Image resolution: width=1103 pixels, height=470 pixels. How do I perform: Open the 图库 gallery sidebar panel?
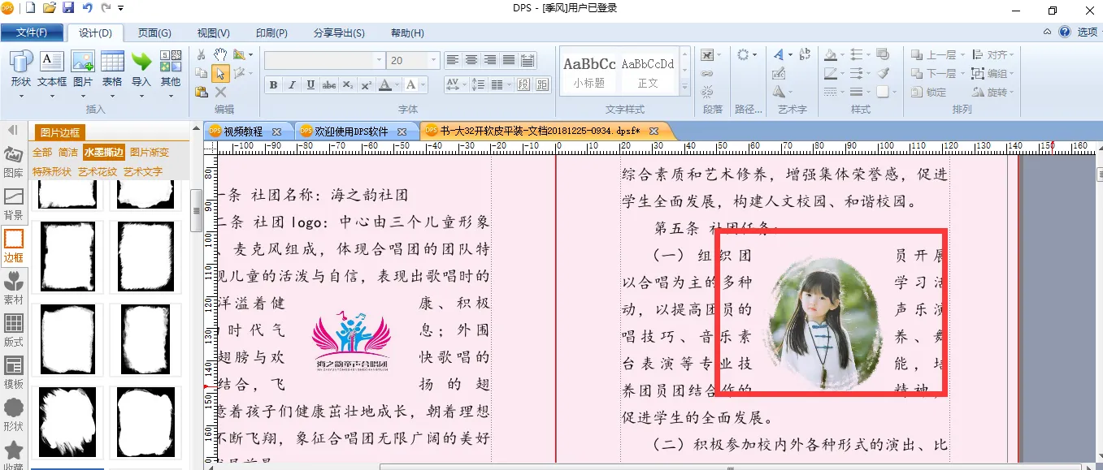[x=14, y=162]
